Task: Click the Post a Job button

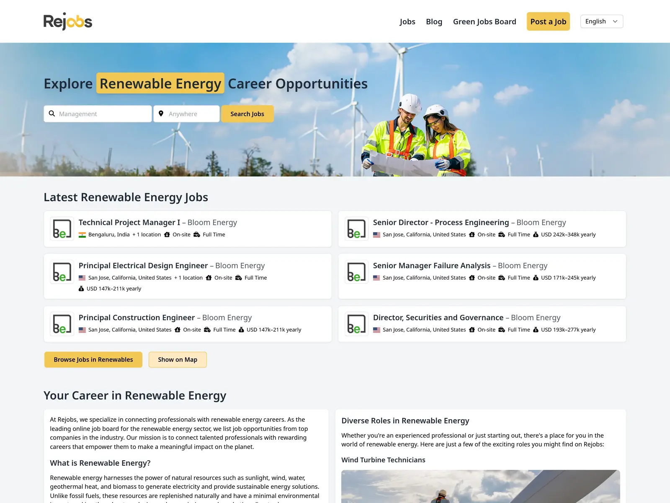Action: pos(548,21)
